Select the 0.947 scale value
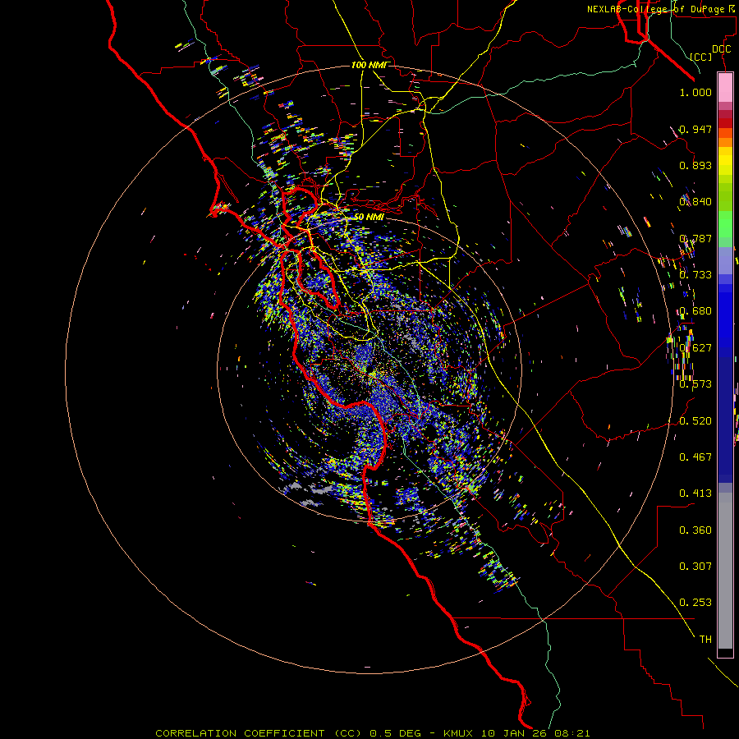Screen dimensions: 739x739 click(x=695, y=129)
